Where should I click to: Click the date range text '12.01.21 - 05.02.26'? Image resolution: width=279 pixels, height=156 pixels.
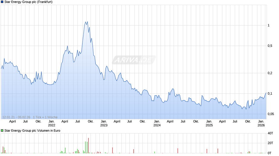pos(16,117)
